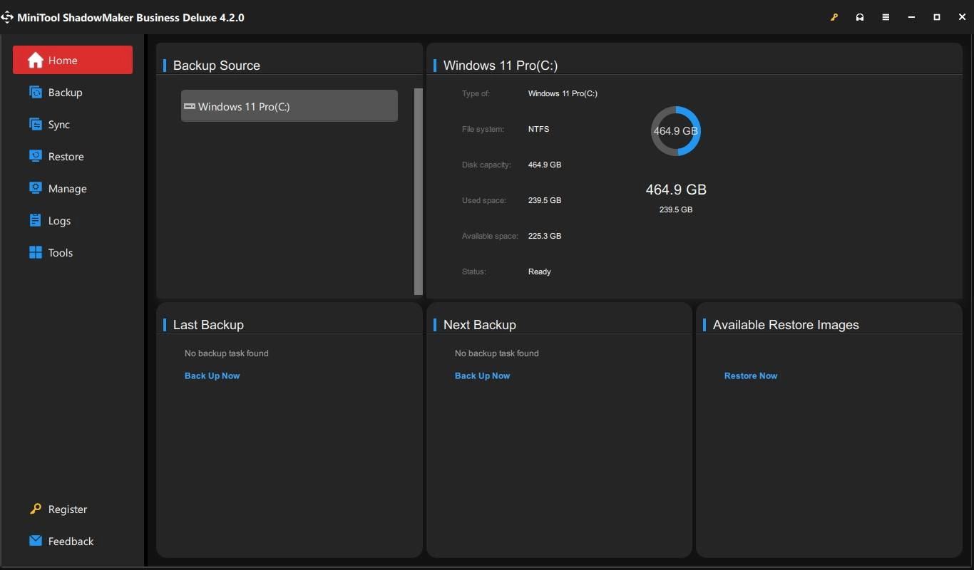Image resolution: width=974 pixels, height=570 pixels.
Task: Click the Logs icon in sidebar
Action: (x=36, y=220)
